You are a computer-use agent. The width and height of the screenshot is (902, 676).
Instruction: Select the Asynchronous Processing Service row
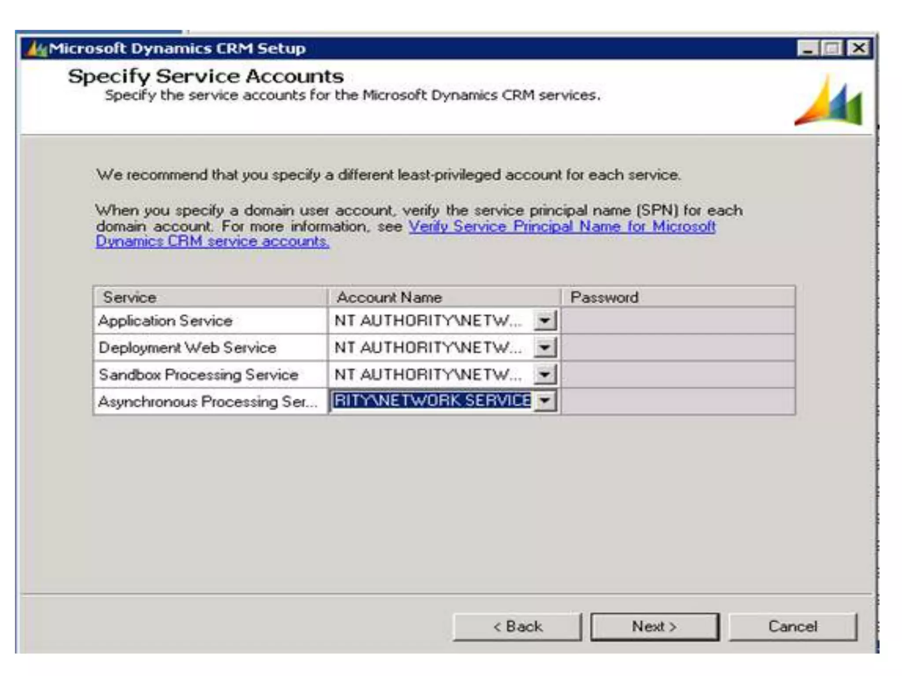point(208,401)
